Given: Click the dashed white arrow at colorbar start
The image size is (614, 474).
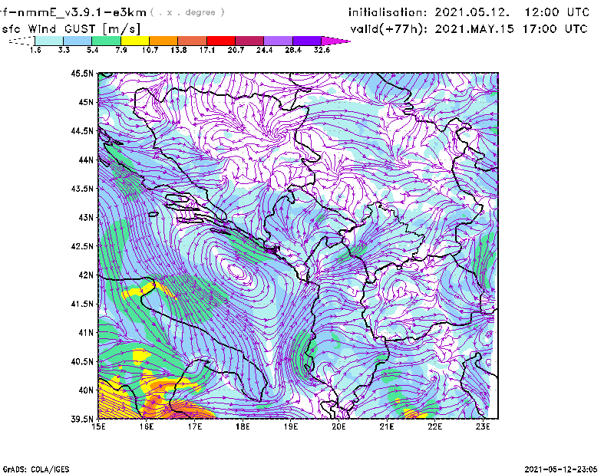Looking at the screenshot, I should tap(21, 41).
